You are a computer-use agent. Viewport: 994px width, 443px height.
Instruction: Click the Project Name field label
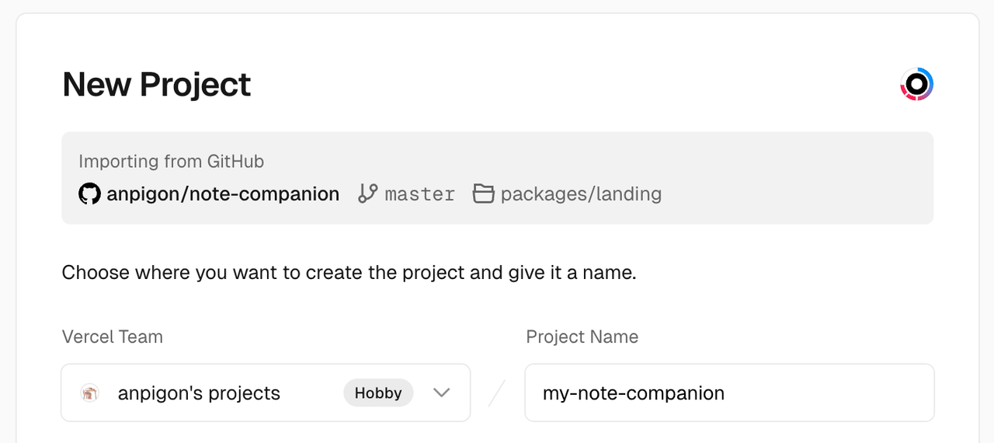pyautogui.click(x=582, y=337)
